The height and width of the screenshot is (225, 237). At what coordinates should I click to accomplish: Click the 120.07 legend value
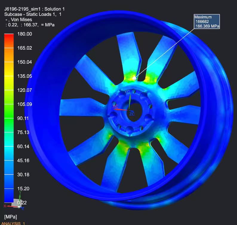tap(25, 90)
